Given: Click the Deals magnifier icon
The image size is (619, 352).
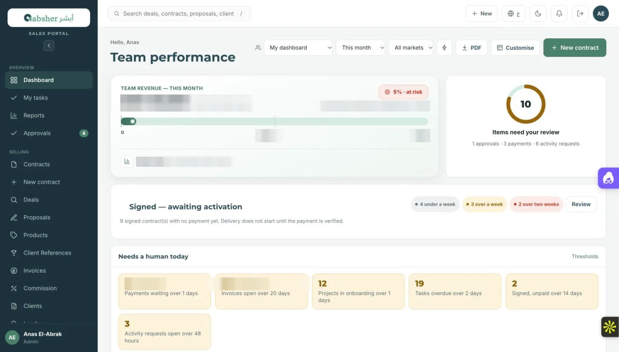Looking at the screenshot, I should point(14,200).
